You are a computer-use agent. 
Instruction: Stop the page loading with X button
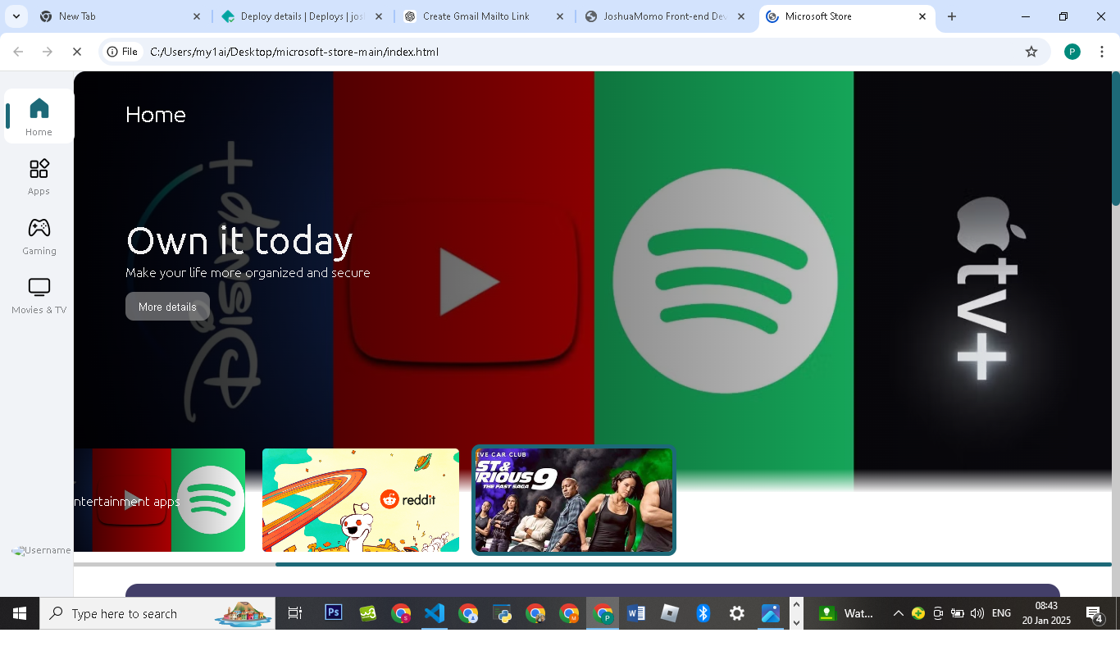click(77, 52)
